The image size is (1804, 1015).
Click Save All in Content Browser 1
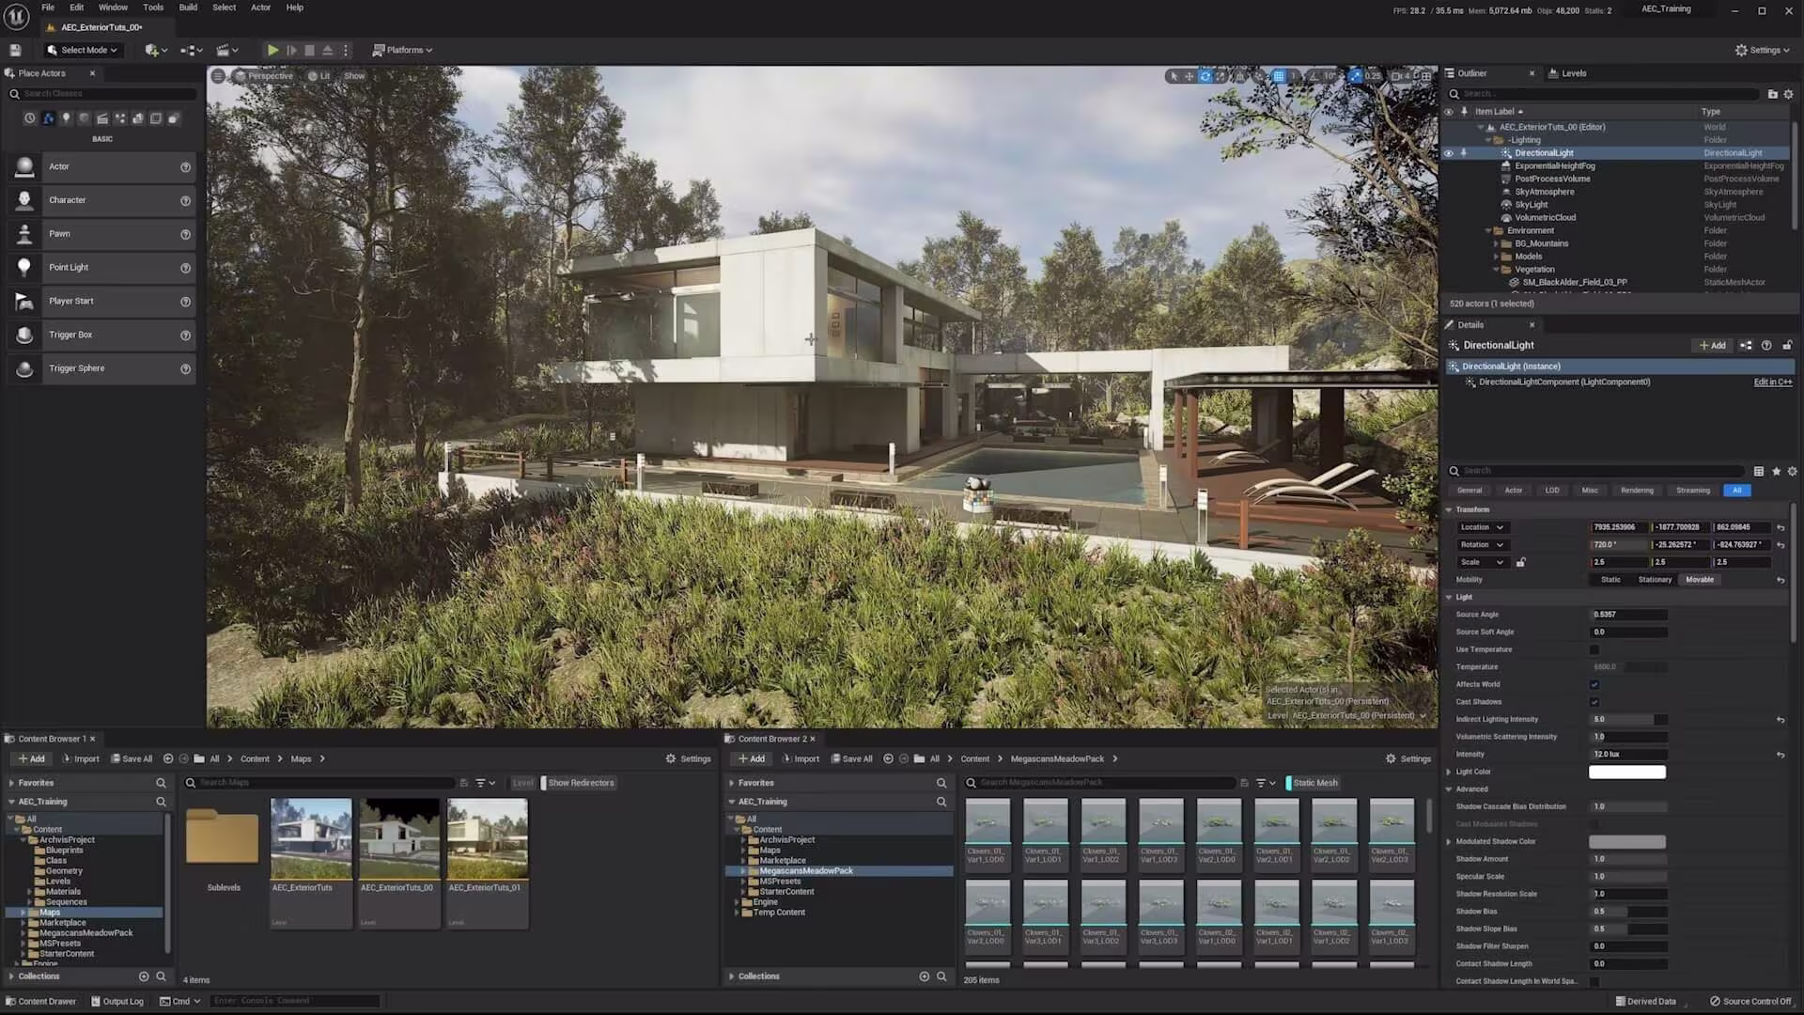[132, 758]
